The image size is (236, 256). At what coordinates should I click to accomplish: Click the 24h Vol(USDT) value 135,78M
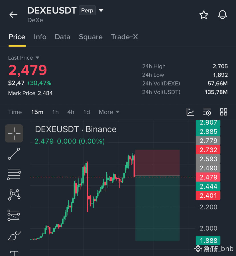[x=216, y=92]
